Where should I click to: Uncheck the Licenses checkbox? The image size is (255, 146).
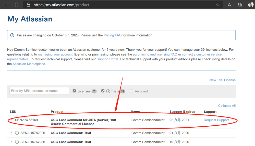[74, 91]
